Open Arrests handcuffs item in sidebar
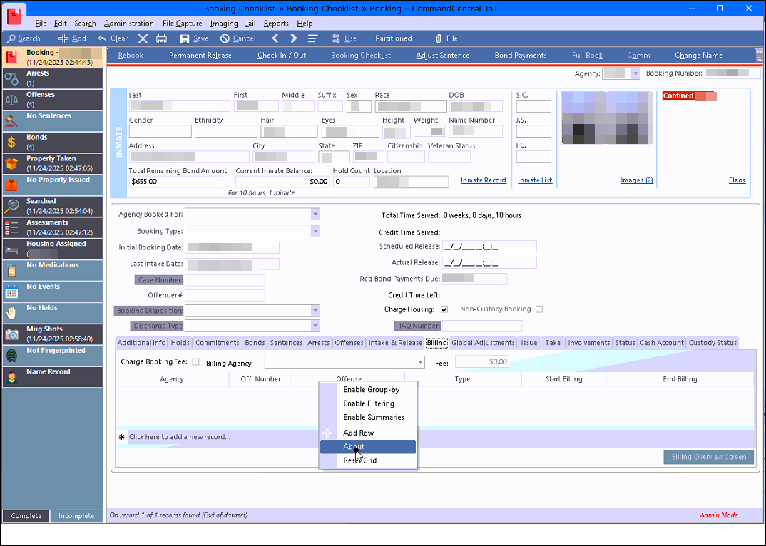This screenshot has height=546, width=766. tap(53, 78)
